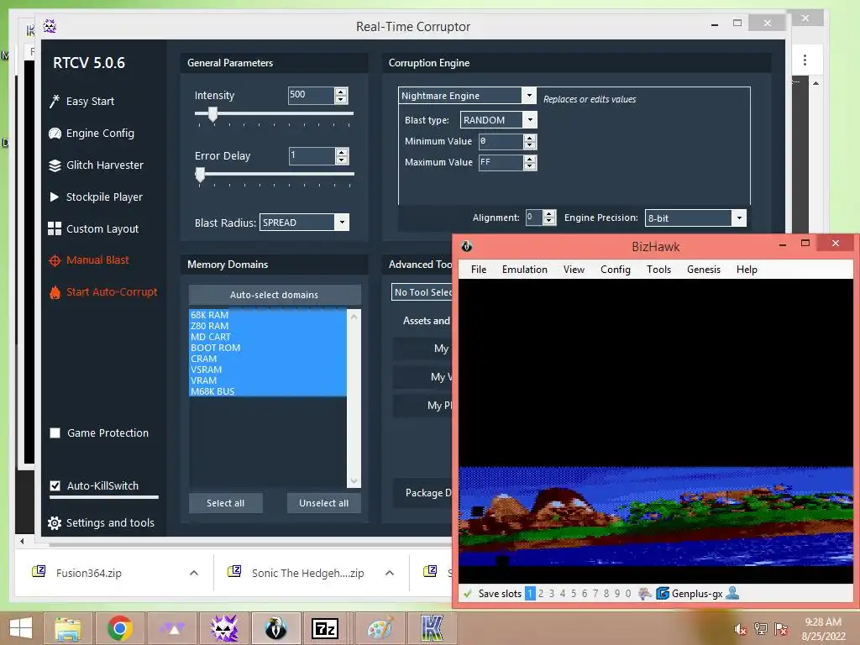Open Action Center flag tray icon
Viewport: 860px width, 645px height.
(781, 629)
